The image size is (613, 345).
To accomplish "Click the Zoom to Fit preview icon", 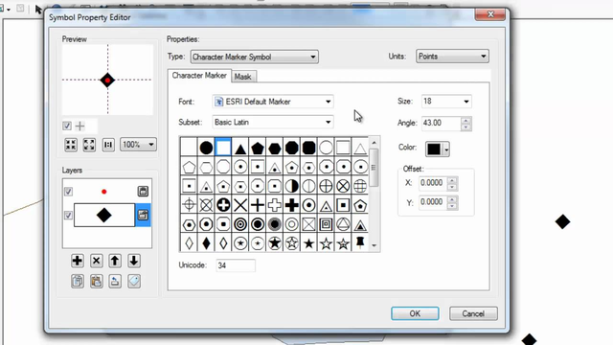I will coord(71,145).
